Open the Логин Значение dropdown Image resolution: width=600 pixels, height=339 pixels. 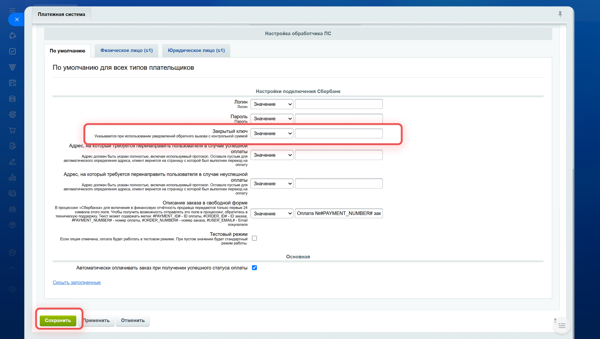point(272,104)
